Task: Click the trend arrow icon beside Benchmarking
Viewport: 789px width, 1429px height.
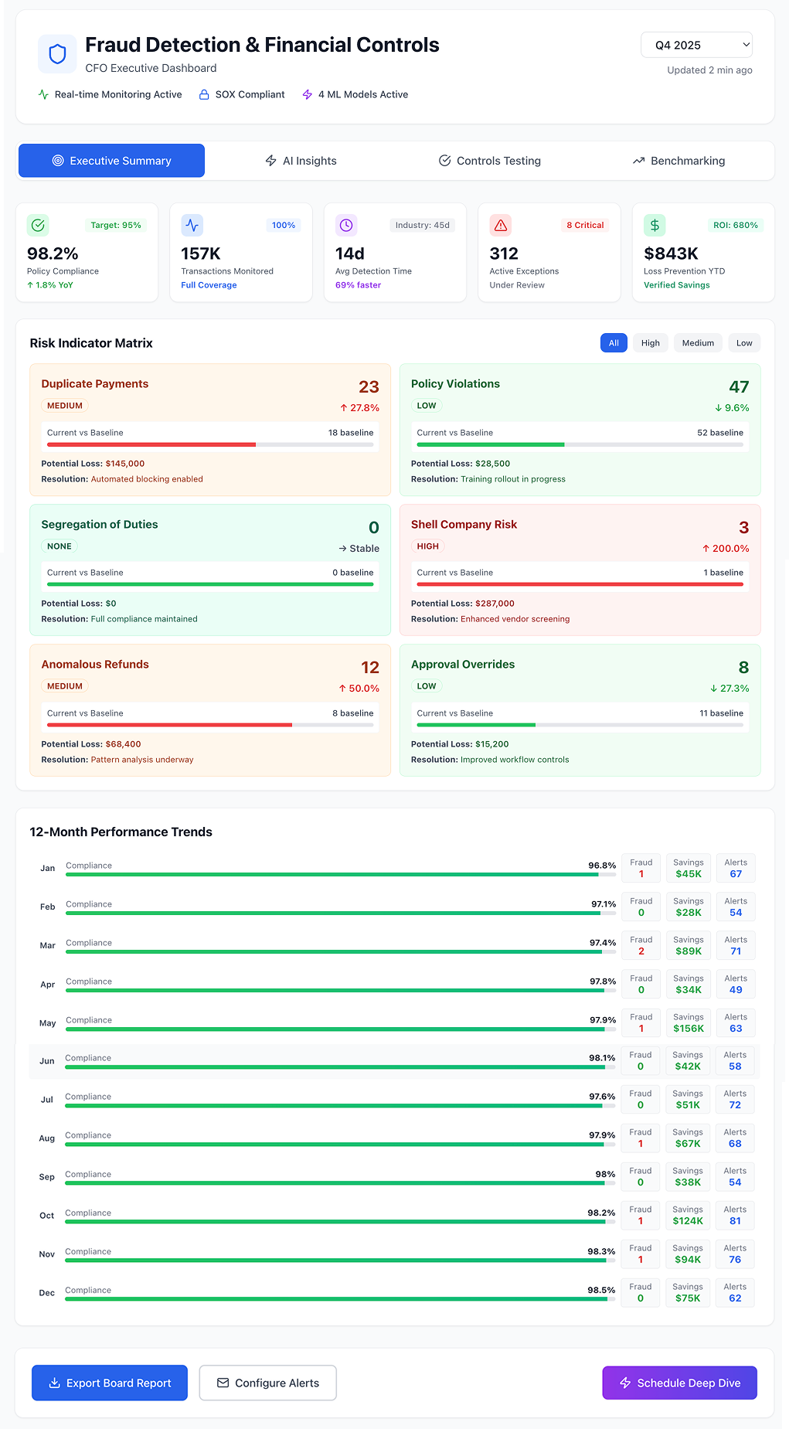Action: [x=639, y=161]
